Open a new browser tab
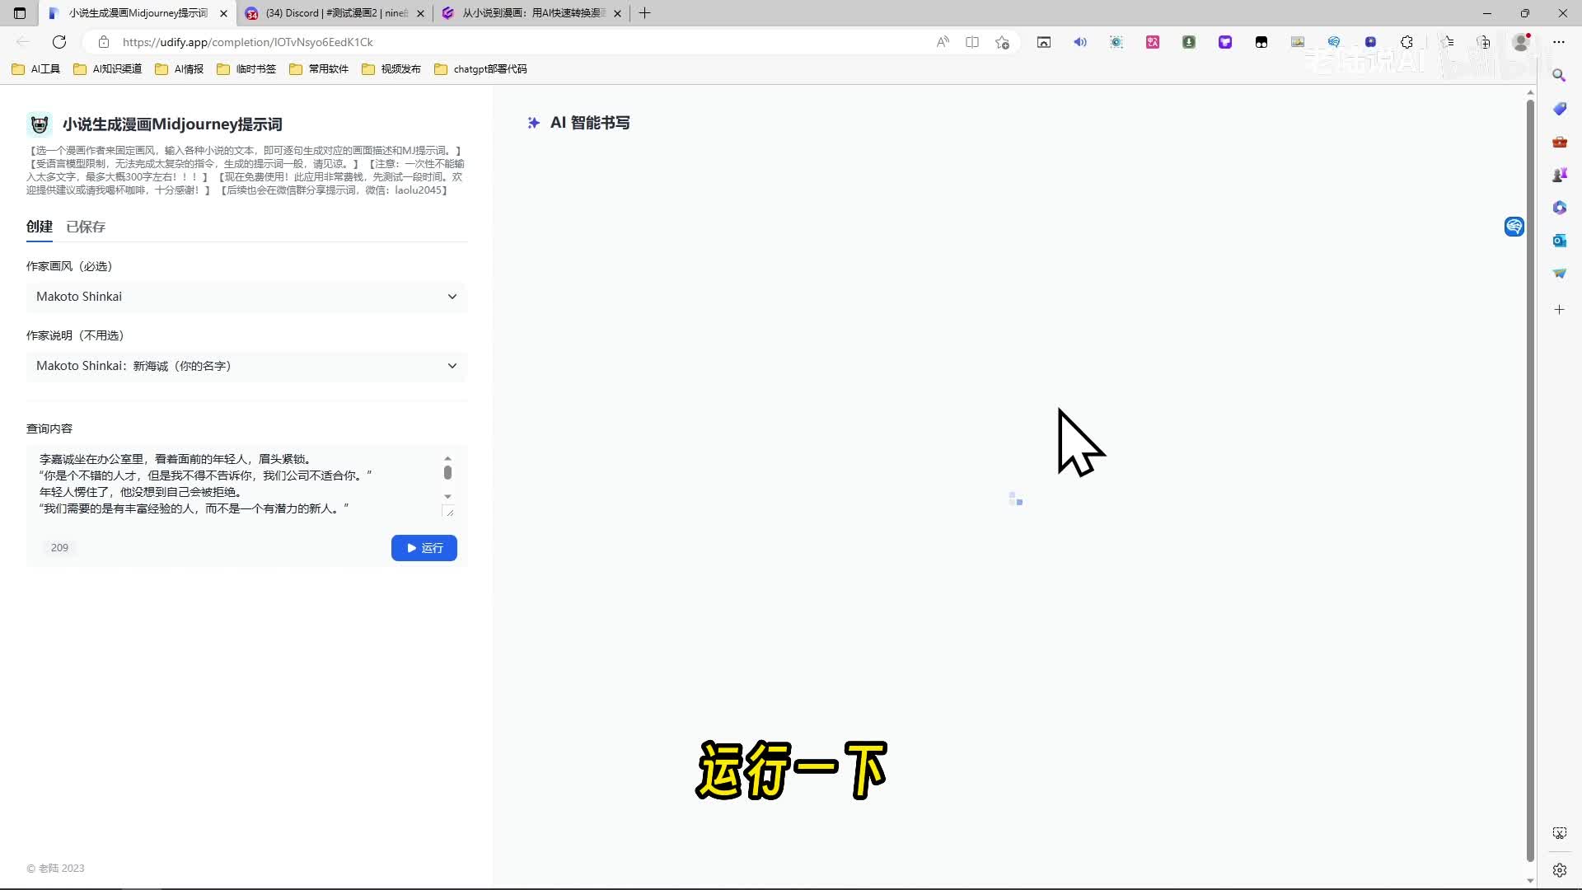Viewport: 1582px width, 890px height. 645,13
